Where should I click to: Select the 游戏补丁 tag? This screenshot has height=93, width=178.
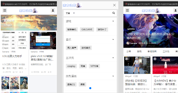coord(102,29)
